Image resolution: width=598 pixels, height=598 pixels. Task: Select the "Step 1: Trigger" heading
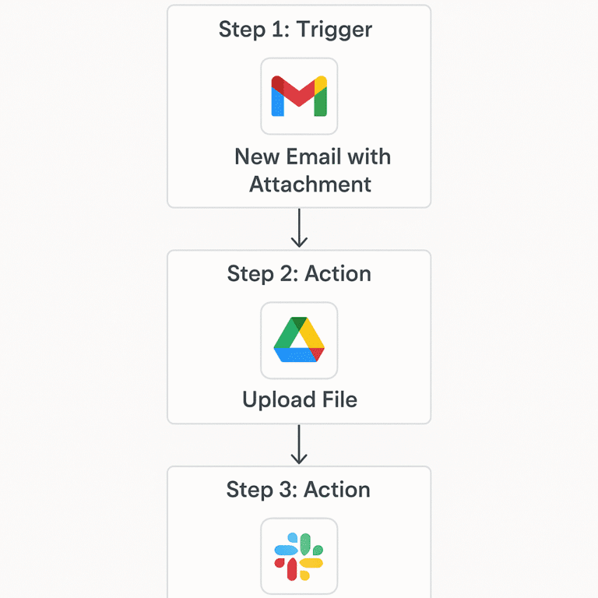[x=295, y=30]
